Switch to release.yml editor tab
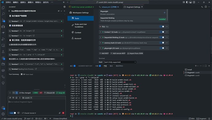The height and width of the screenshot is (120, 212). 109,7
